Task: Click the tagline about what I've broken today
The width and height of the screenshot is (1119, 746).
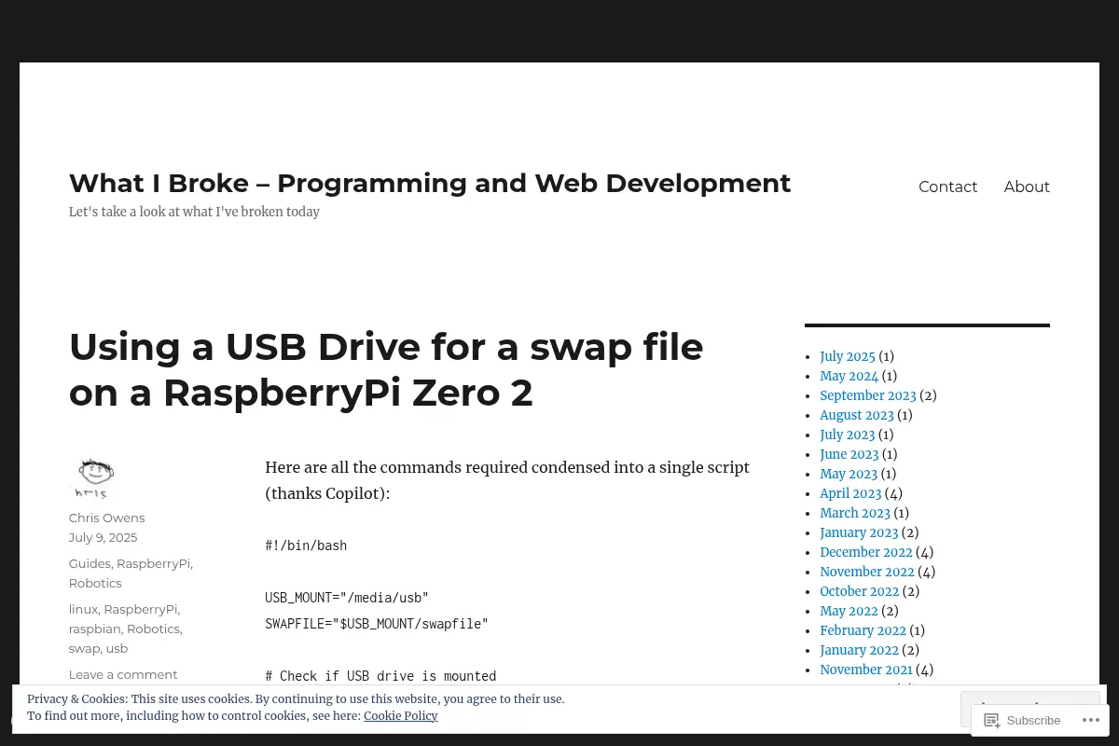Action: click(194, 212)
